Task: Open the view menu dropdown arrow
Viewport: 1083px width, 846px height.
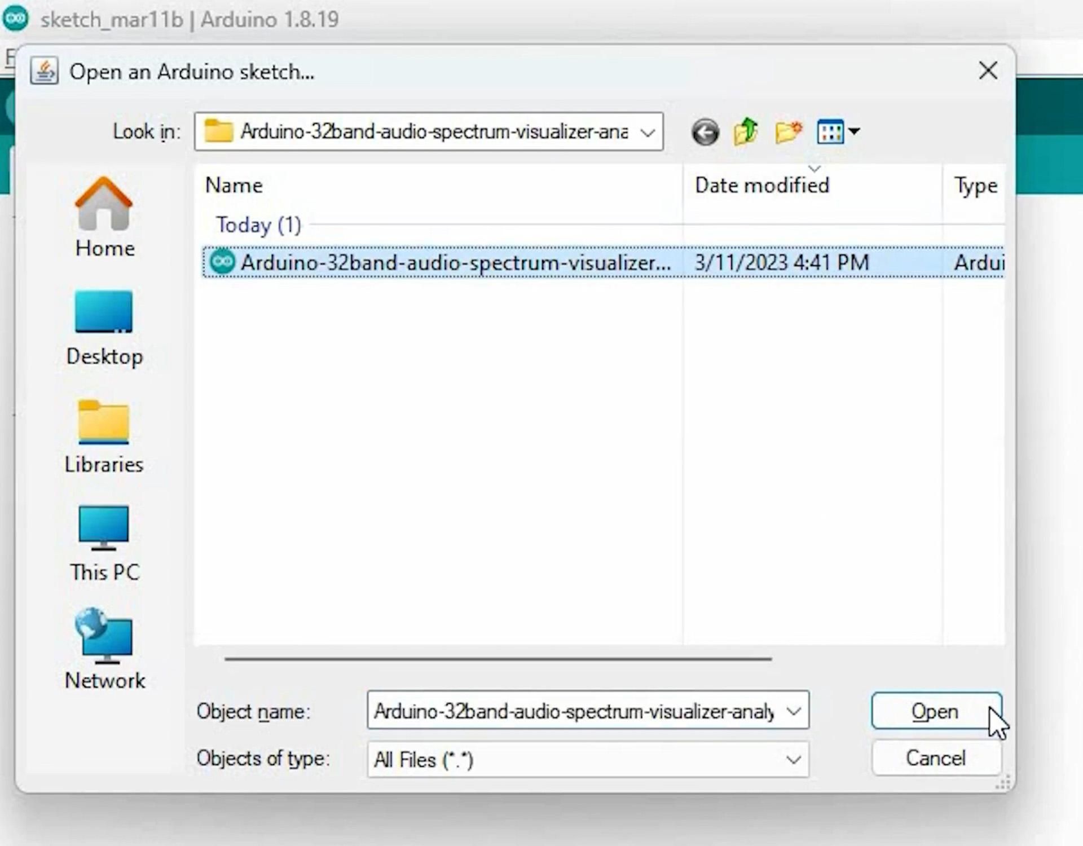Action: coord(854,132)
